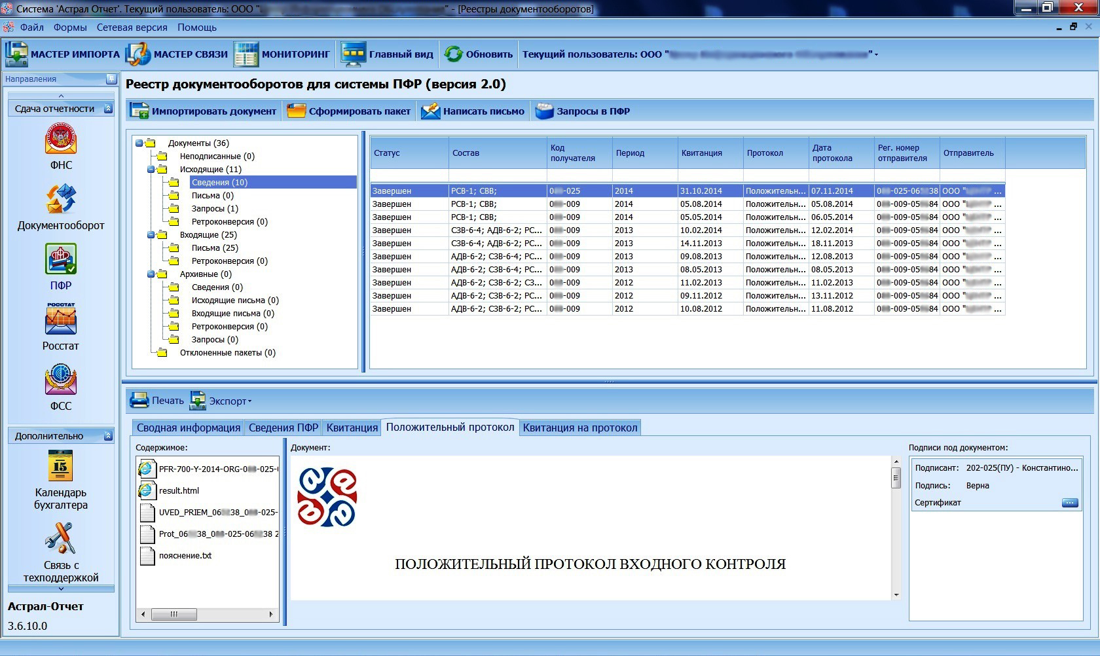Viewport: 1100px width, 656px height.
Task: Switch to the Сведения ПФР tab
Action: (x=283, y=428)
